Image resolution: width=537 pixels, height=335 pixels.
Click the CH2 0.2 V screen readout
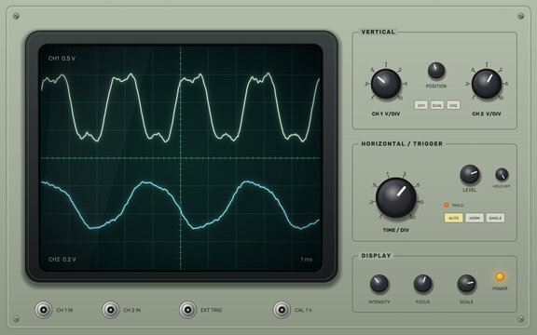62,260
